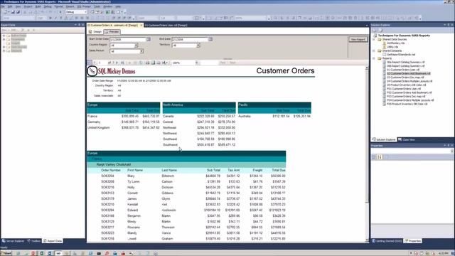Open the Properties tab at bottom right
Screen dimensions: 455x256
coord(413,241)
